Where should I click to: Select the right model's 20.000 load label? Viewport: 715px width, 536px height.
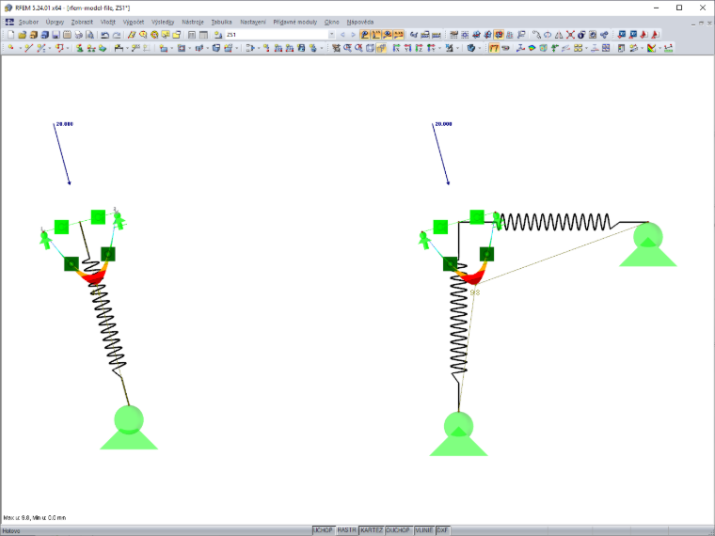click(x=443, y=124)
